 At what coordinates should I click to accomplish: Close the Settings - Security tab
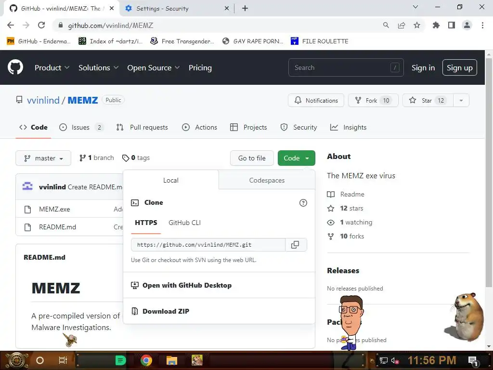tap(227, 9)
